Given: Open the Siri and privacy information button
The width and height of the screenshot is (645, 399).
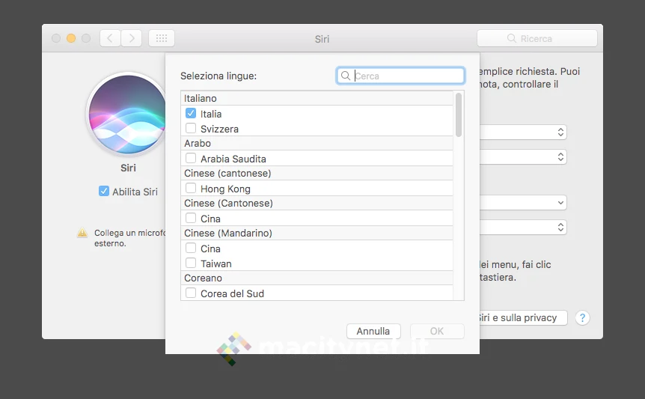Looking at the screenshot, I should pyautogui.click(x=523, y=317).
